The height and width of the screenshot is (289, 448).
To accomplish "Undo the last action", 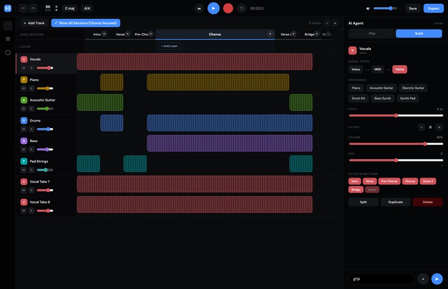I will (23, 8).
